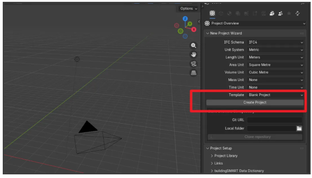Browse for Local folder icon
The image size is (312, 178).
pos(299,129)
